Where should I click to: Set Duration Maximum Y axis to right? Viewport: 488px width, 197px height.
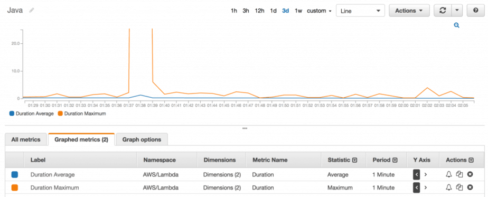pos(426,187)
